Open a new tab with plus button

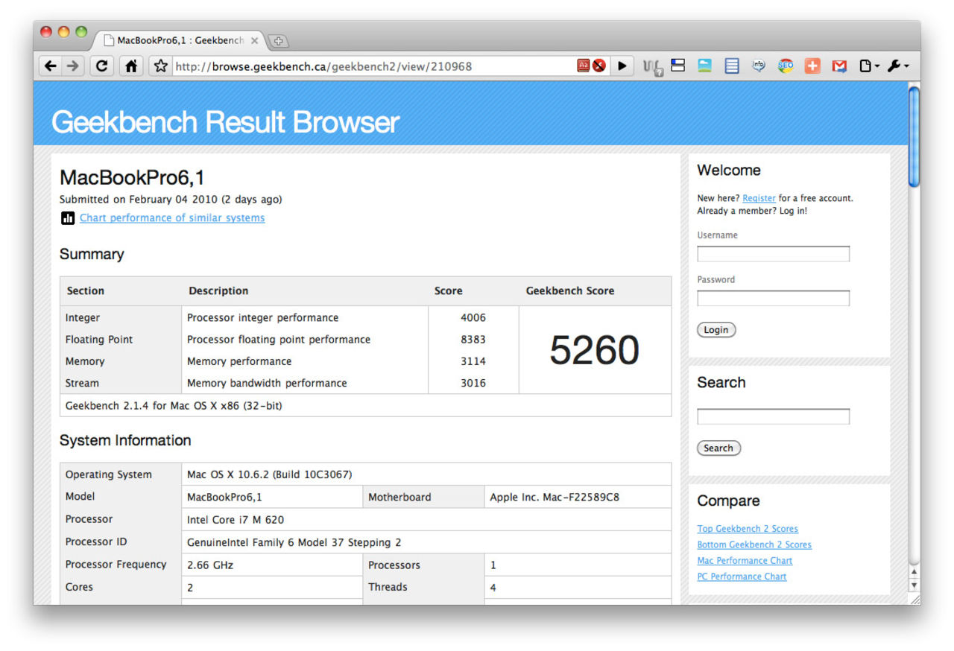click(277, 41)
